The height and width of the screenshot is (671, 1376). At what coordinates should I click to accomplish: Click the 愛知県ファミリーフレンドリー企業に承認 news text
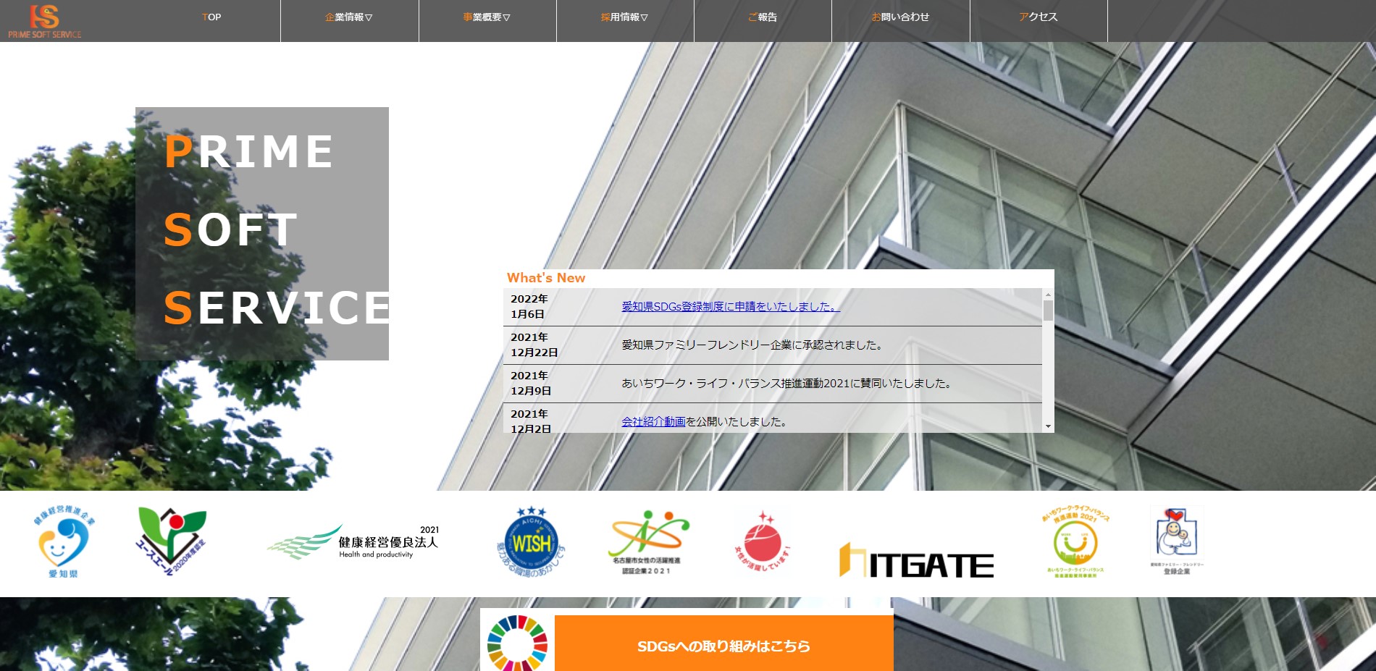[x=753, y=345]
